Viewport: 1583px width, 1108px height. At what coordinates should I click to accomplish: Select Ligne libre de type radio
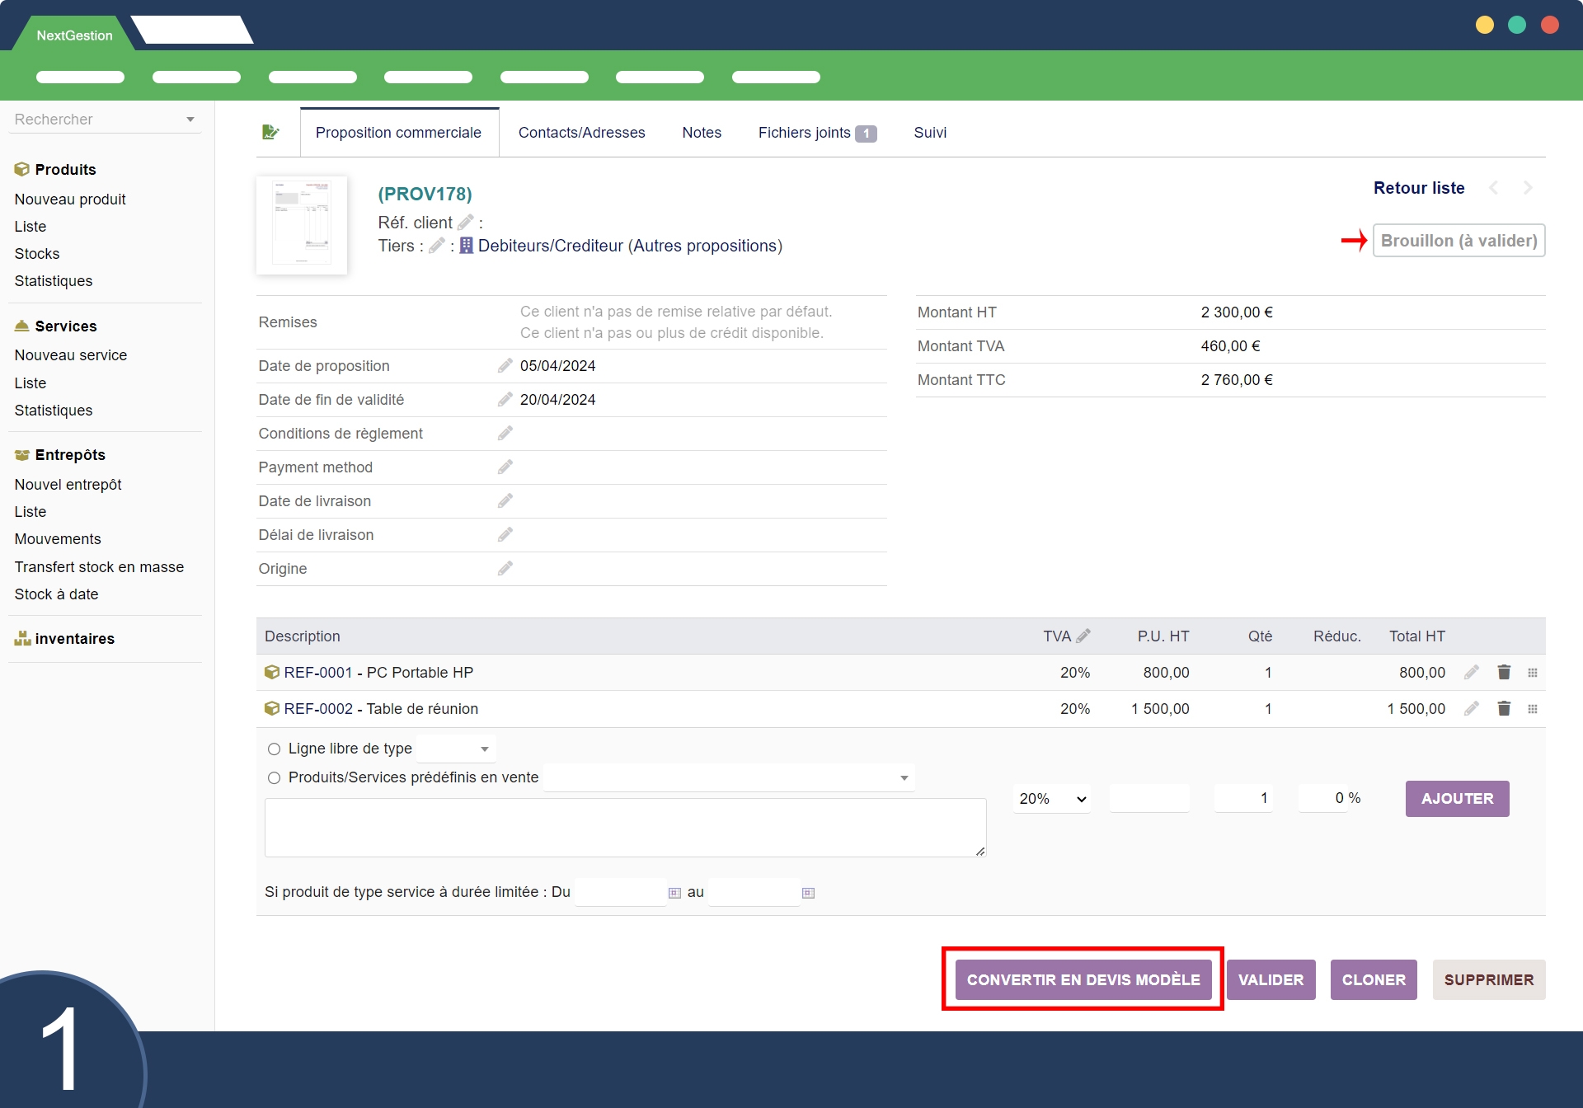[275, 749]
